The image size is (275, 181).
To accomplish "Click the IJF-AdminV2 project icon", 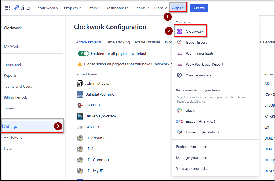I will click(x=80, y=138).
